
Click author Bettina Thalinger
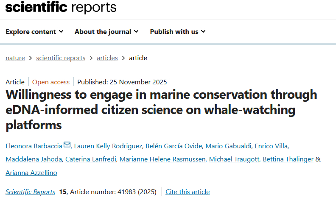tap(288, 159)
